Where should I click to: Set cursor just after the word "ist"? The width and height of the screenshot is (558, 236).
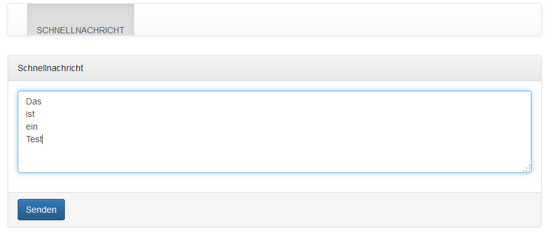pos(35,114)
